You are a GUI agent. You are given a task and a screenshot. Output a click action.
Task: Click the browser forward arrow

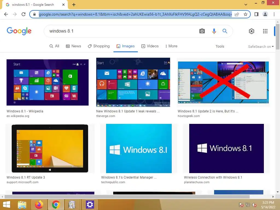15,14
